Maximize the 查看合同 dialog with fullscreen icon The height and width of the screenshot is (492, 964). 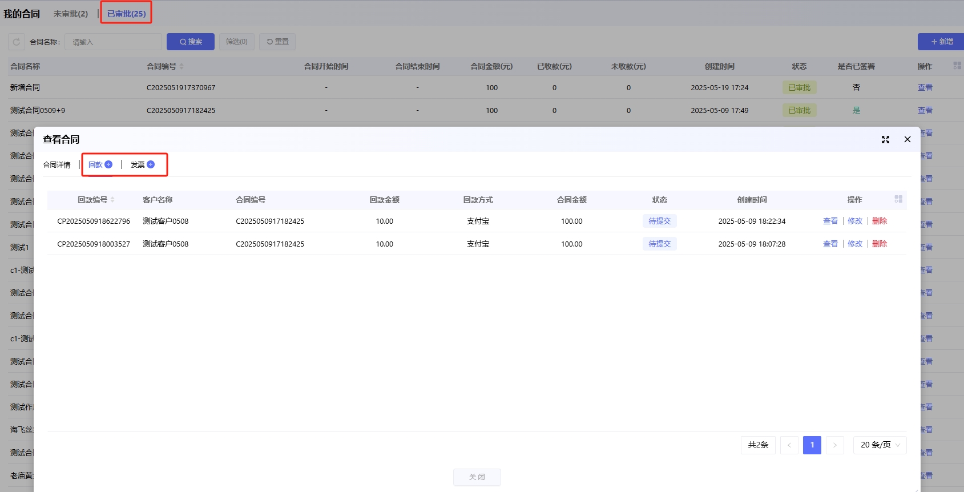[x=885, y=139]
